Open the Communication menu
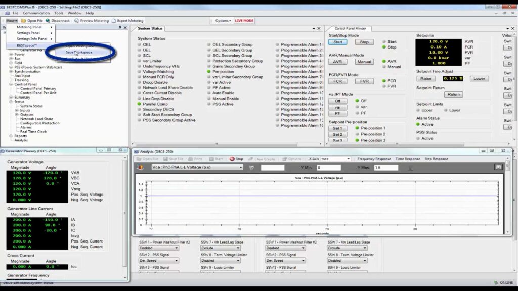This screenshot has width=518, height=291. coord(36,13)
